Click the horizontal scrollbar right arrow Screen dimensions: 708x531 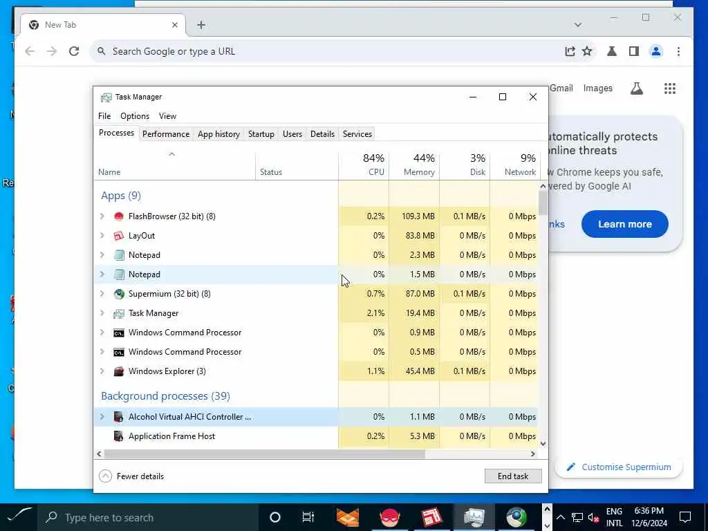(533, 454)
